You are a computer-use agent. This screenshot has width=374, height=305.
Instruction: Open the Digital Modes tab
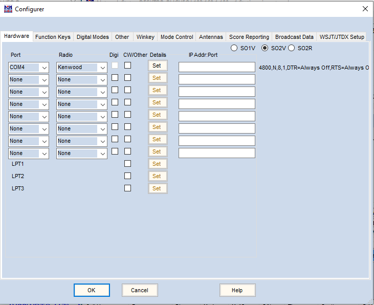pyautogui.click(x=93, y=37)
